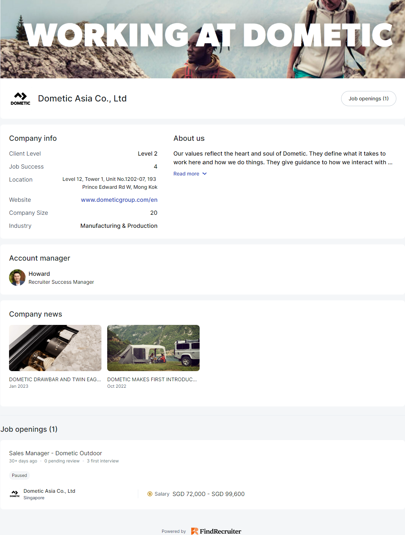
Task: Click the Read more chevron arrow
Action: pos(205,174)
